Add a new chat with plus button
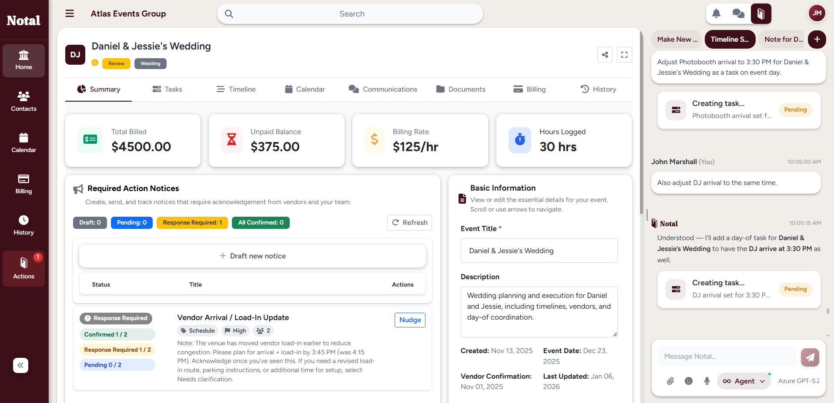 (817, 39)
